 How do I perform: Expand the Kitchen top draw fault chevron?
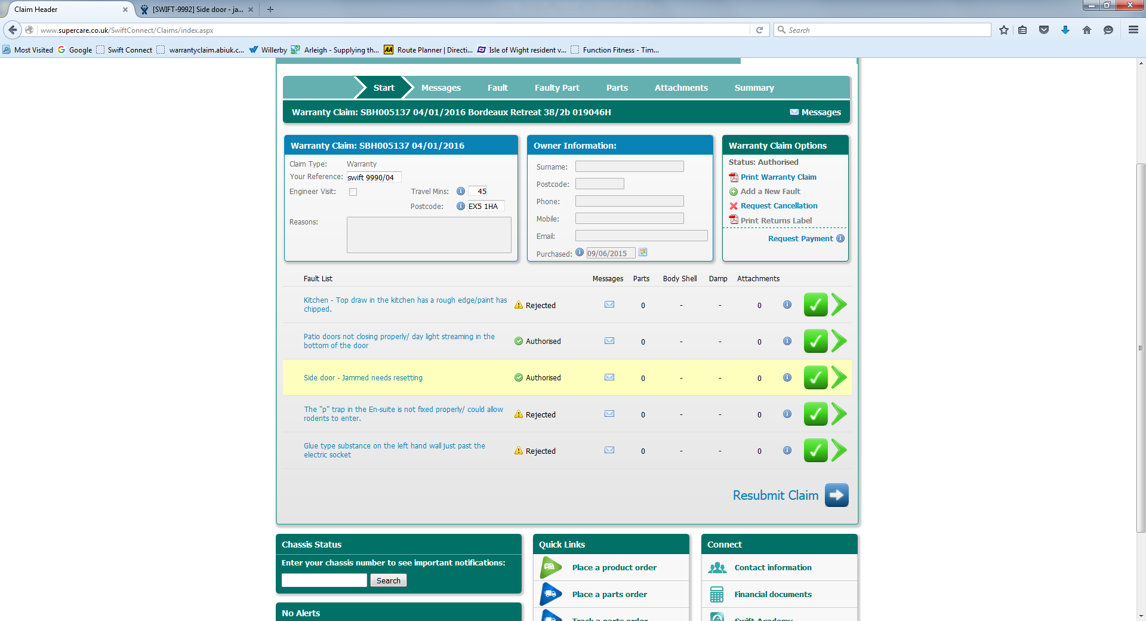pyautogui.click(x=839, y=305)
